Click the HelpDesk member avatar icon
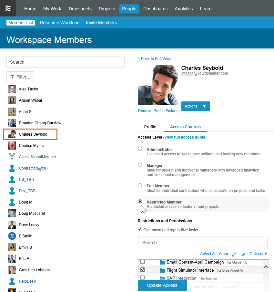The image size is (274, 292). click(12, 281)
